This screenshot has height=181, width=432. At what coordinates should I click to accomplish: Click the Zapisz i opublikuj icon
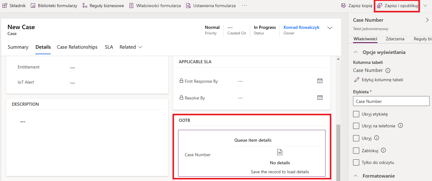380,6
